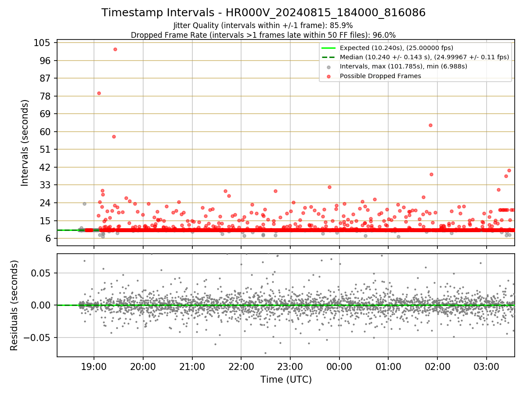
Task: Click the red outlier point near 79 seconds
Action: [x=99, y=93]
